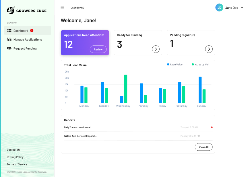Click the Reports section heading
This screenshot has height=177, width=252.
click(69, 120)
